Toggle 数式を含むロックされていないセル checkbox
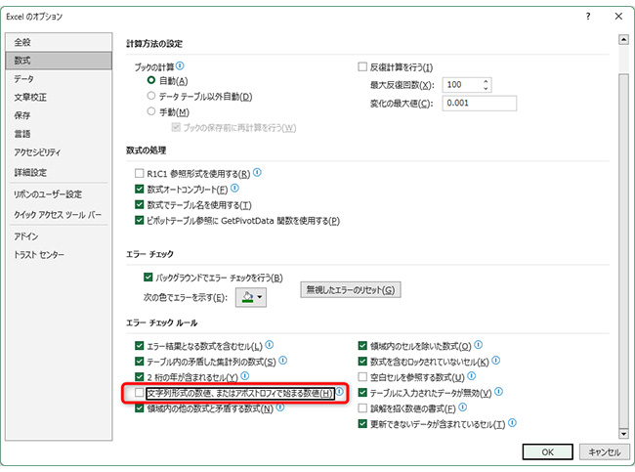Screen dimensions: 635x472 coord(362,361)
